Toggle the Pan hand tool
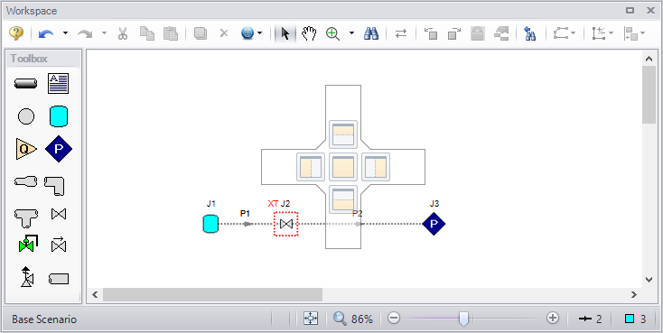This screenshot has width=663, height=333. click(309, 33)
